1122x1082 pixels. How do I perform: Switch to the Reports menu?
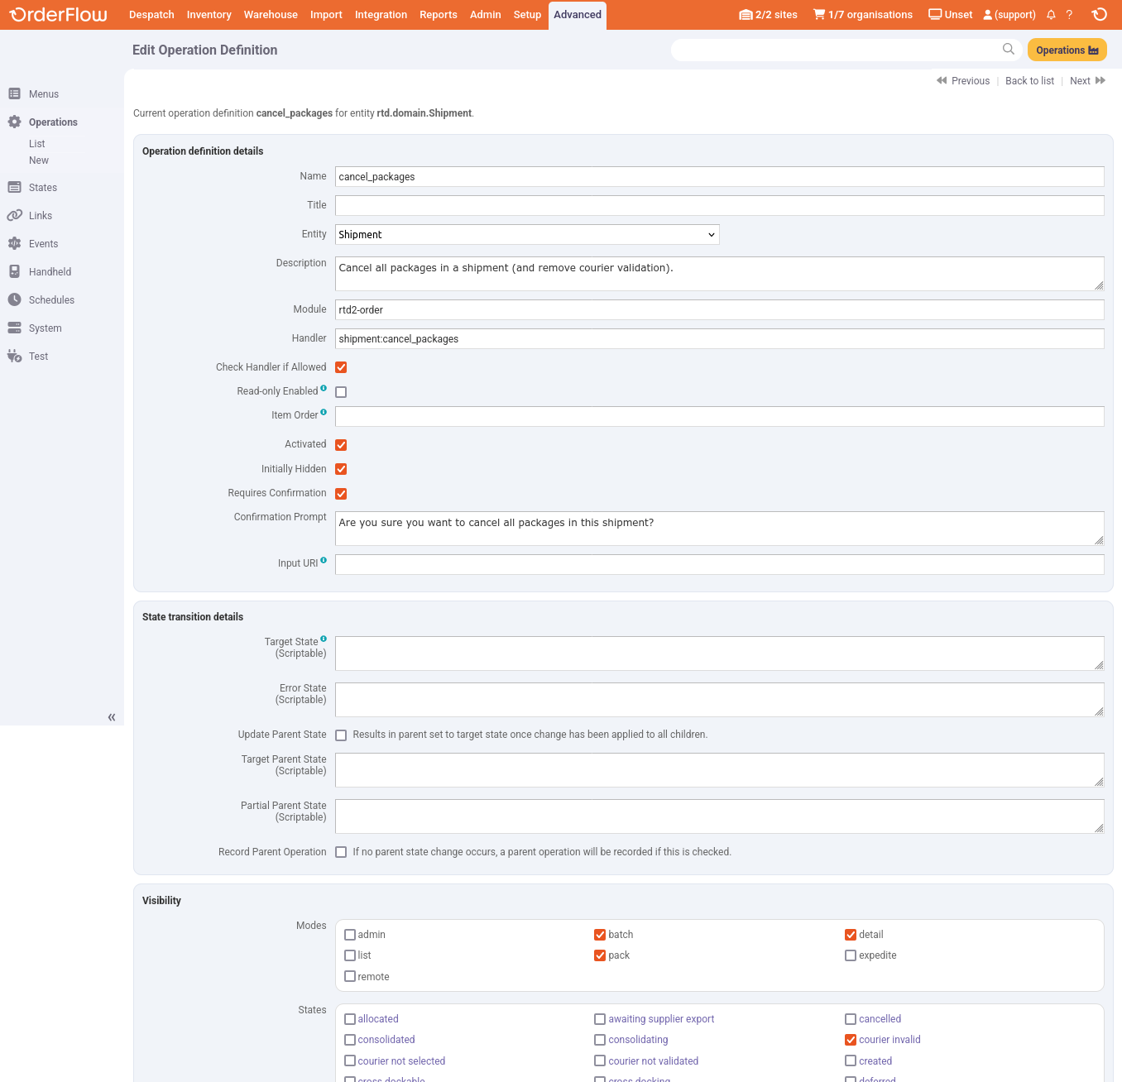[438, 15]
